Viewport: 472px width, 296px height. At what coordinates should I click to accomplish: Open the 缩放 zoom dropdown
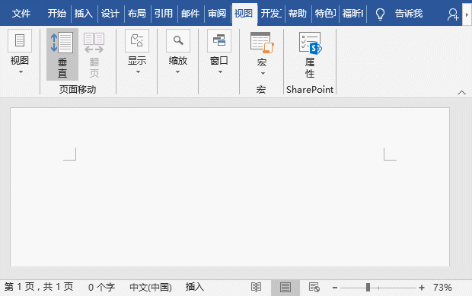[x=178, y=52]
